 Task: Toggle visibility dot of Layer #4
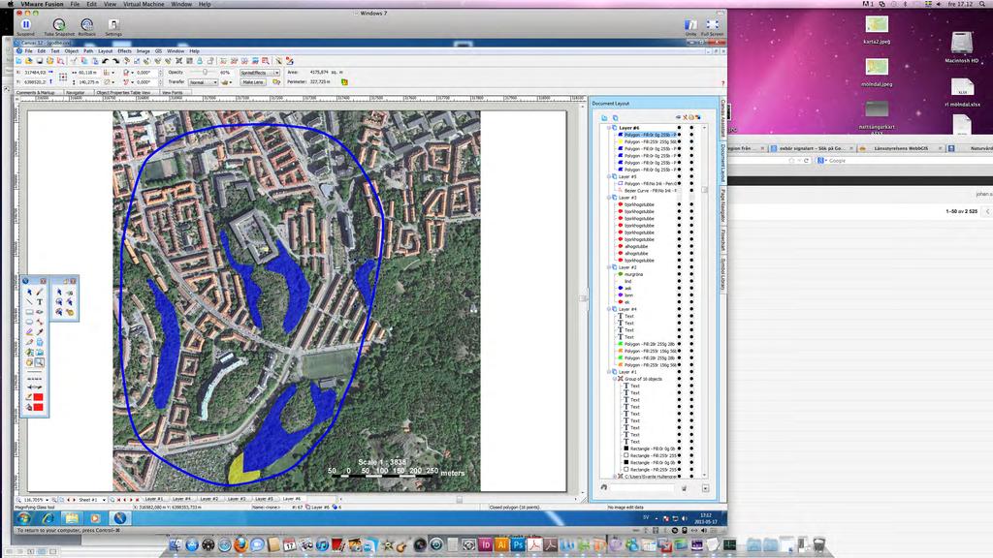pyautogui.click(x=680, y=309)
